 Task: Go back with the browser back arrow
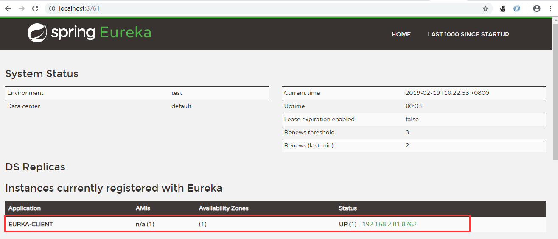point(8,8)
